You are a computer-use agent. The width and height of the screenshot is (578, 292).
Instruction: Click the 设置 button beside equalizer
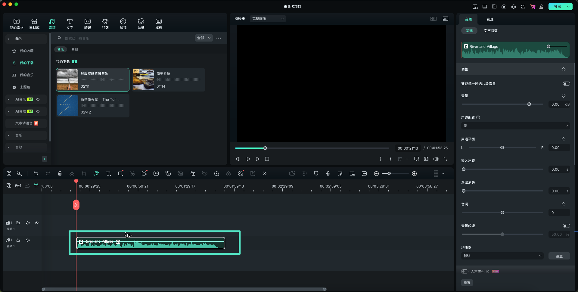click(559, 256)
